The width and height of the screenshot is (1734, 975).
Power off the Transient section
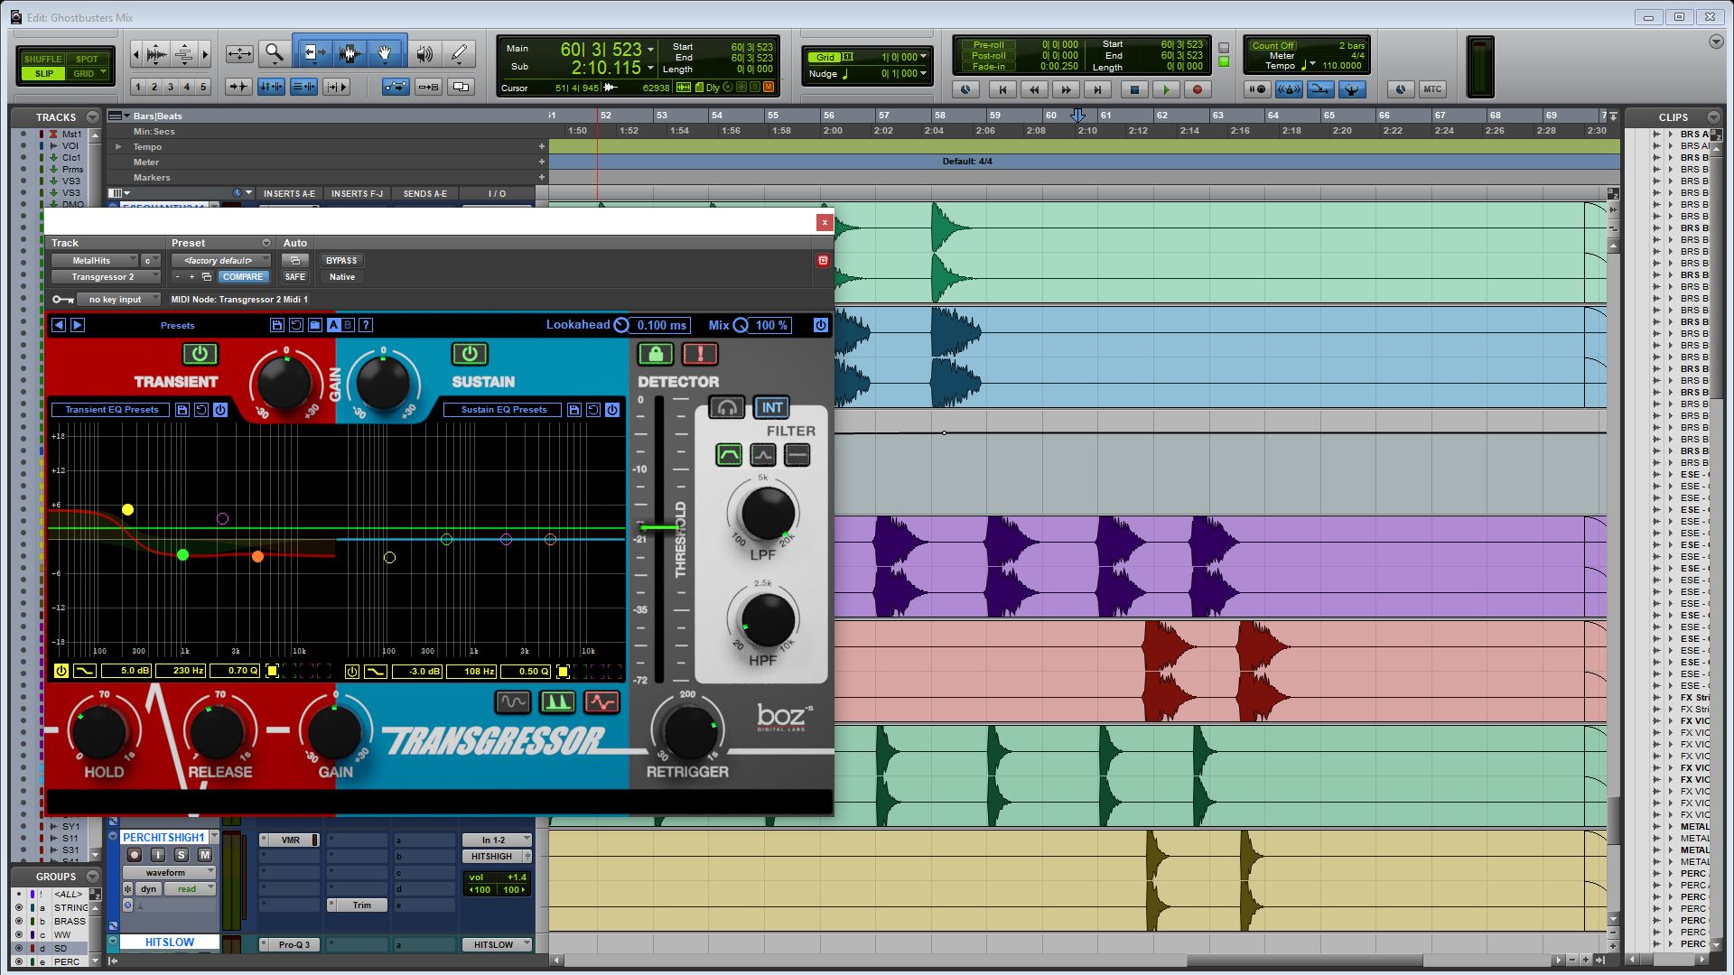coord(198,354)
